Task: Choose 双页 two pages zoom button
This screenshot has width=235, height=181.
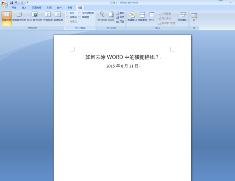Action: (120, 17)
